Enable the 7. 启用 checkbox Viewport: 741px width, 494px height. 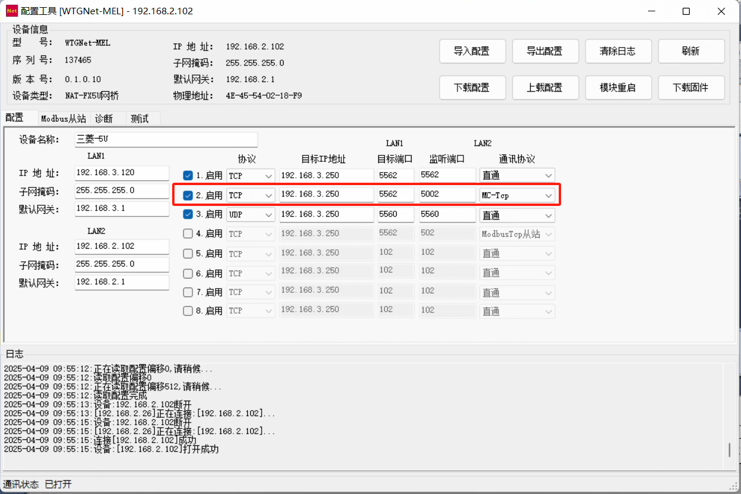coord(188,292)
